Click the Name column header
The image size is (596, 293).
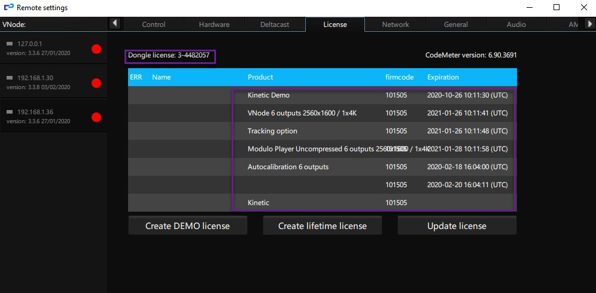tap(162, 77)
